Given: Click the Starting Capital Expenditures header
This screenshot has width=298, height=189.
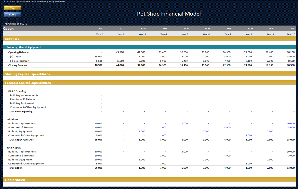Looking at the screenshot, I should tap(27, 74).
